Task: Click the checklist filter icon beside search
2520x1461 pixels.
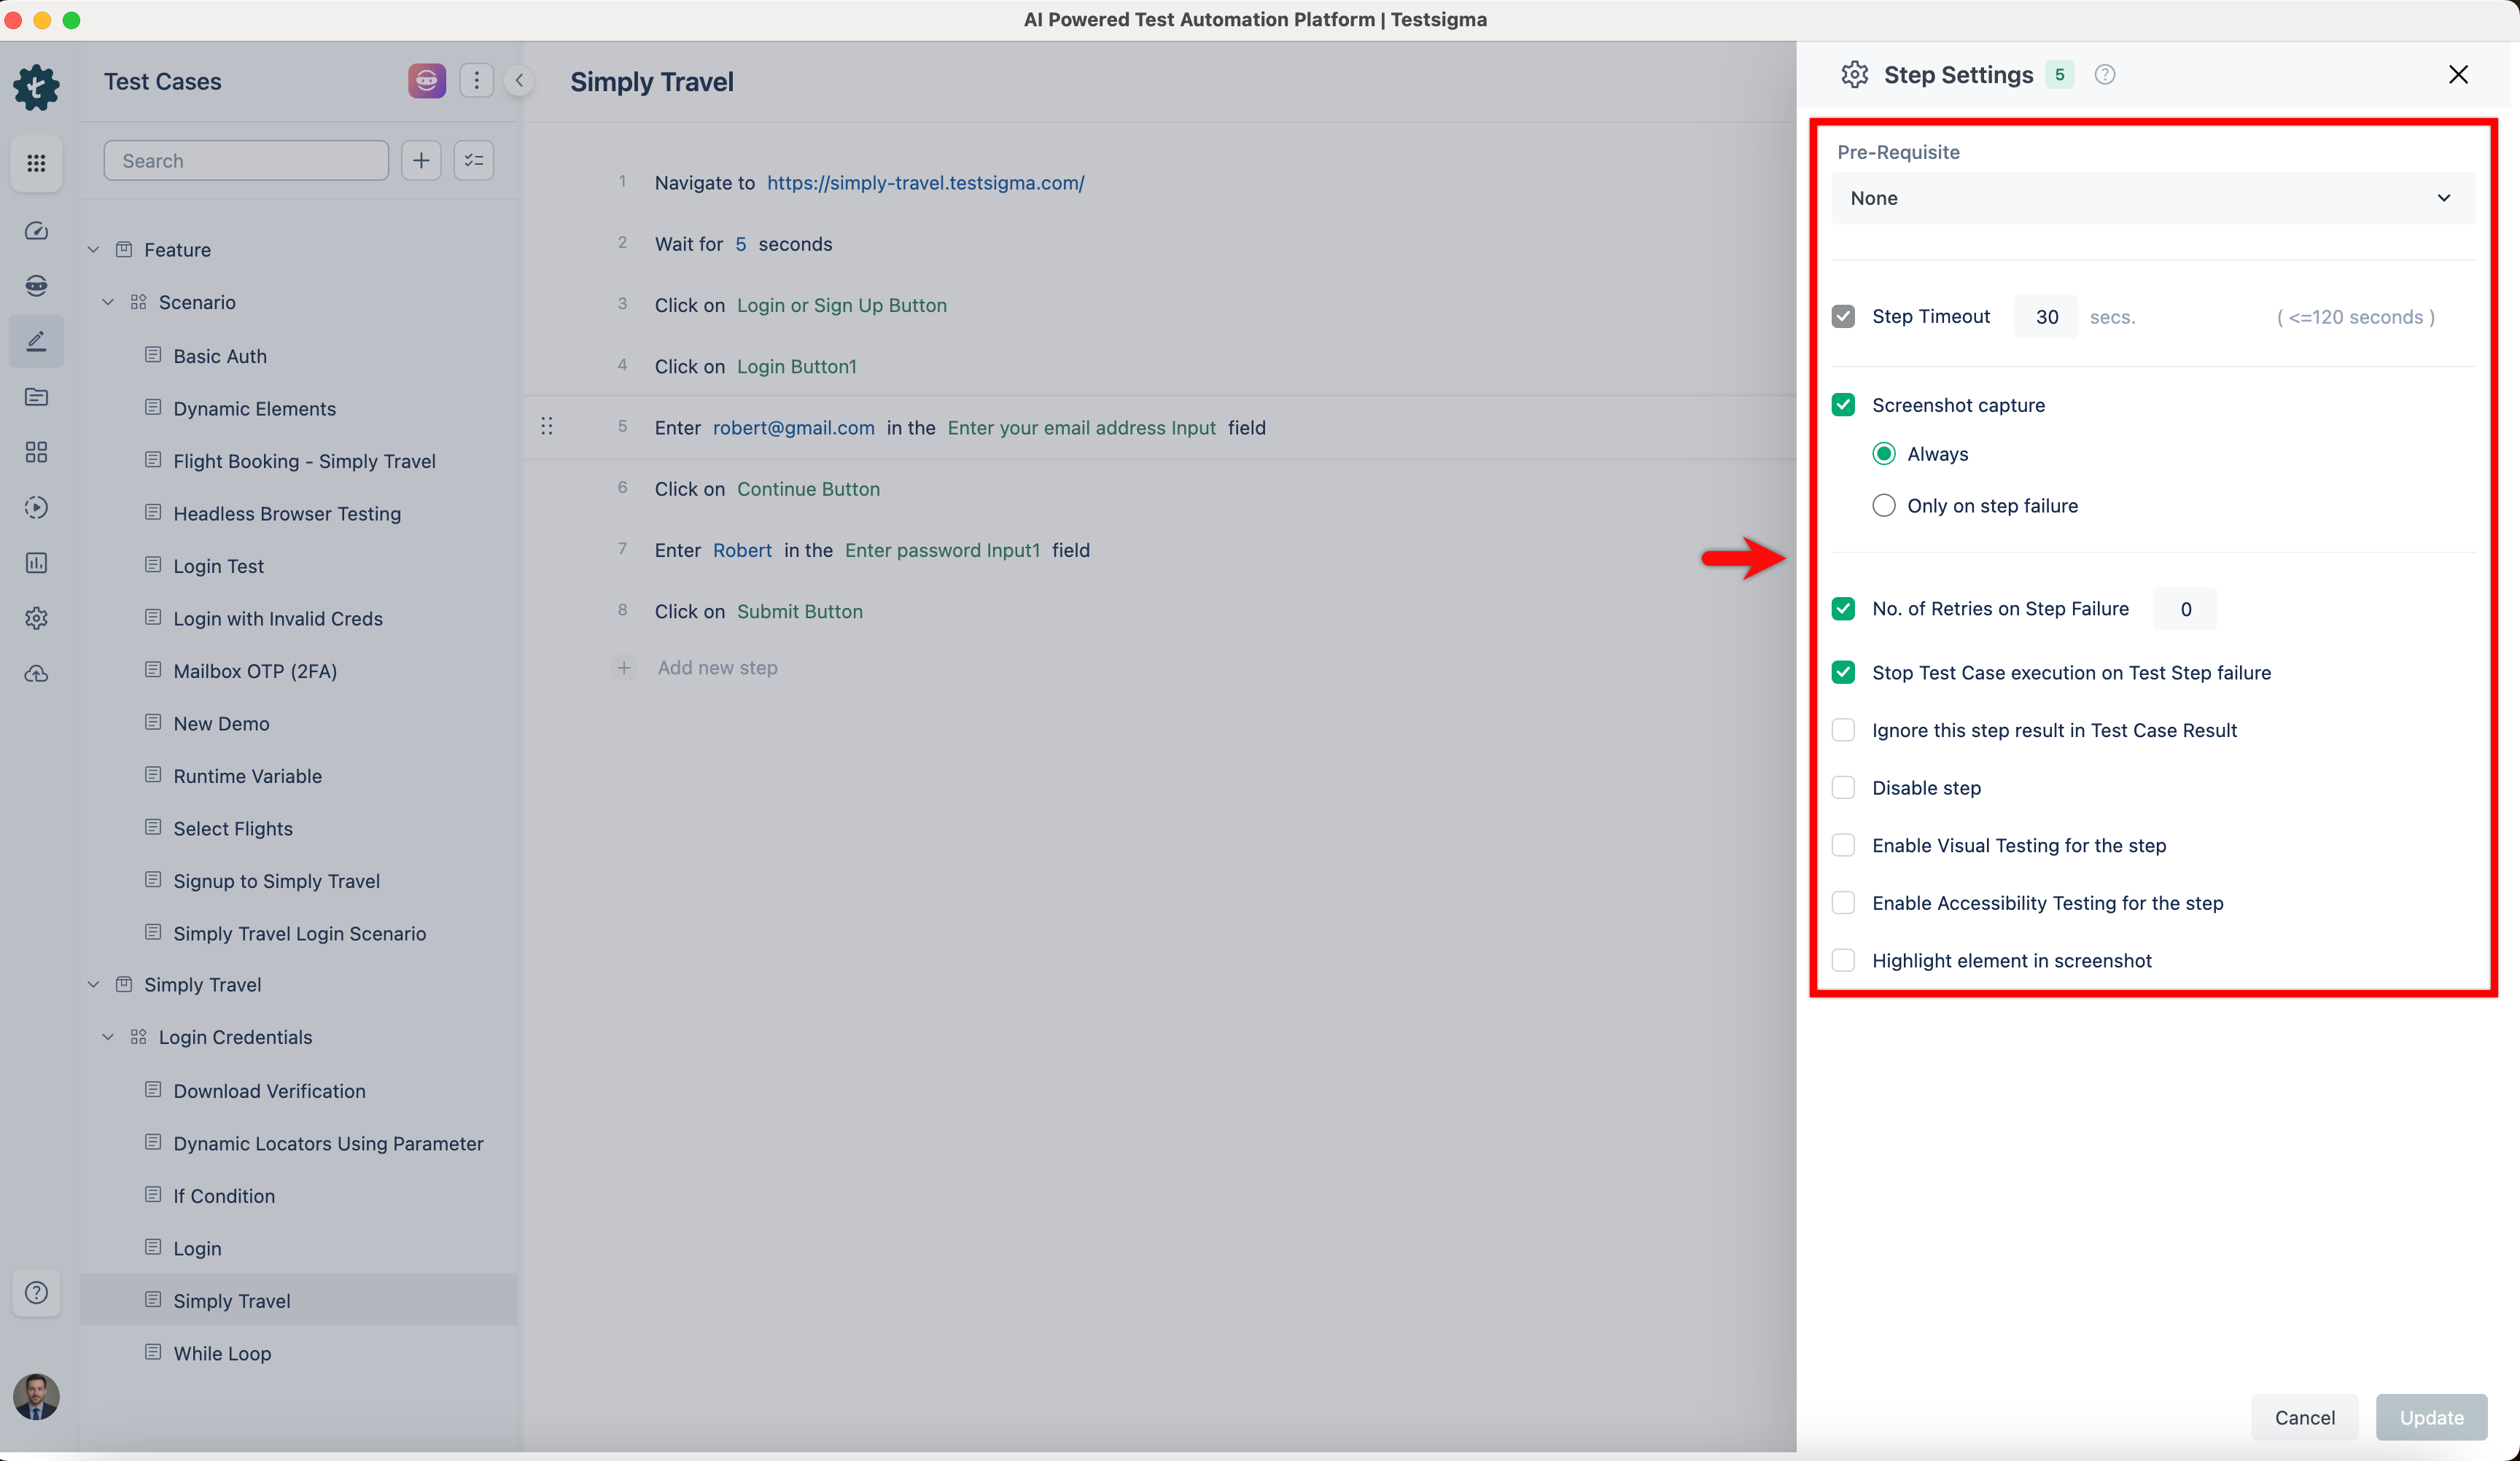Action: [474, 160]
